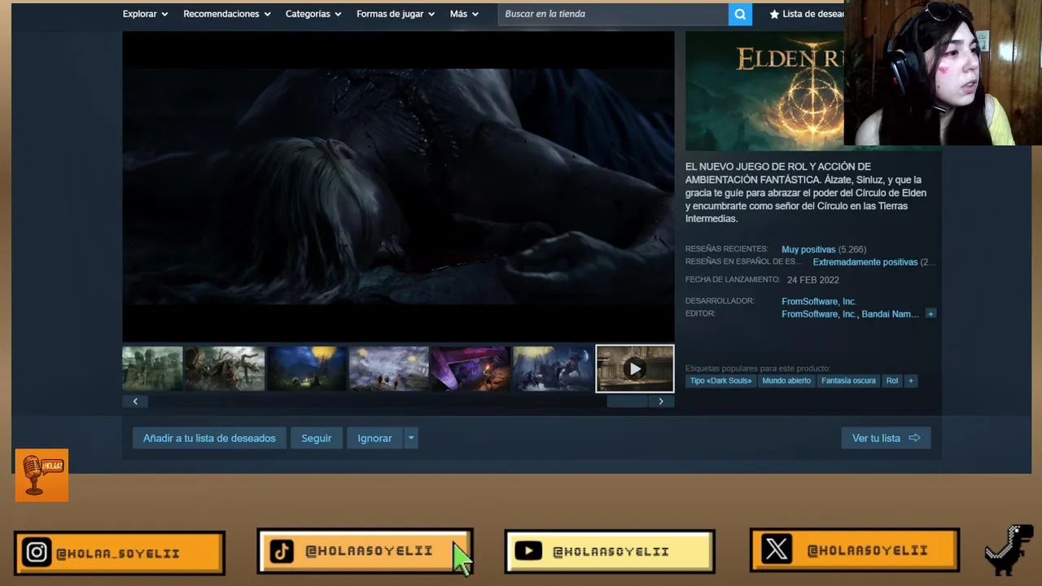Click the left arrow under the thumbnail strip

tap(135, 401)
